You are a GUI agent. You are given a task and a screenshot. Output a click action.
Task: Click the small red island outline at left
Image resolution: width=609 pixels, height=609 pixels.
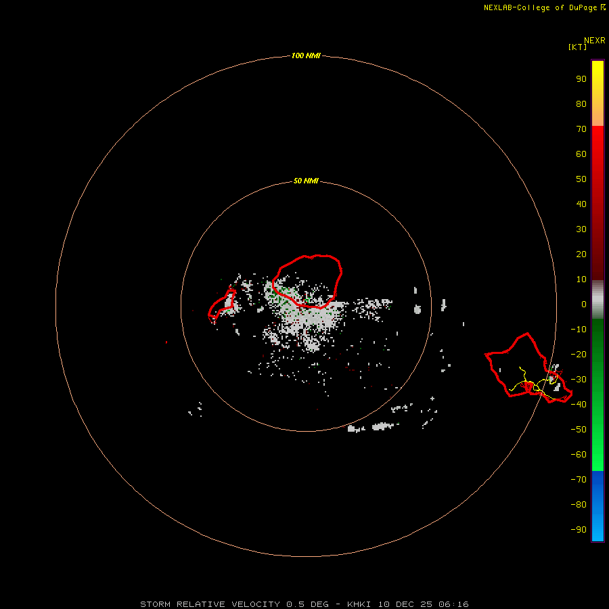pyautogui.click(x=222, y=307)
